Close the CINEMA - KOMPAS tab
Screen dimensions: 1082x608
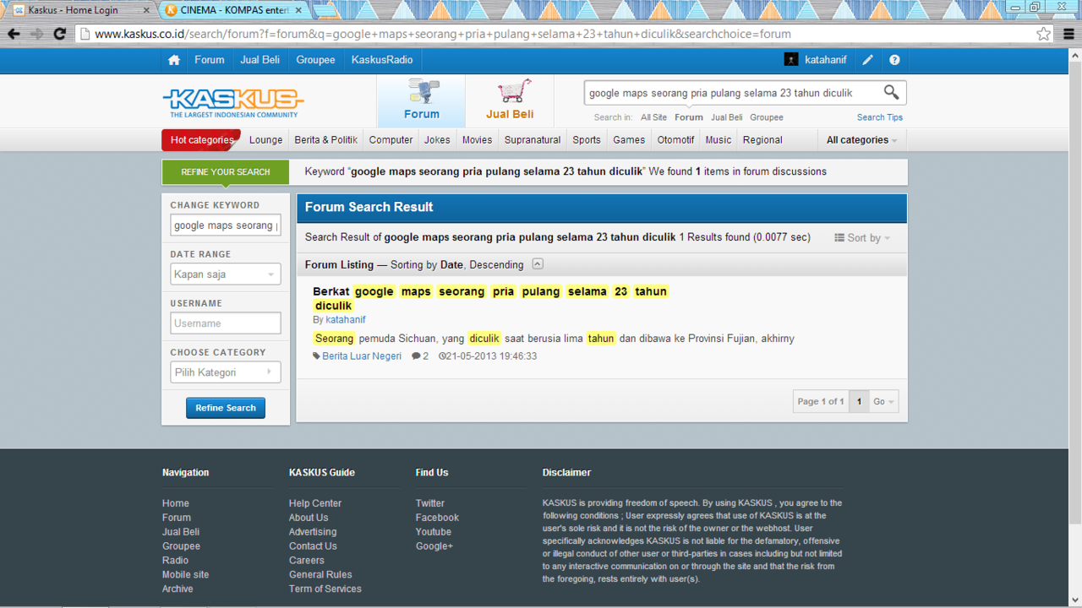click(x=298, y=10)
